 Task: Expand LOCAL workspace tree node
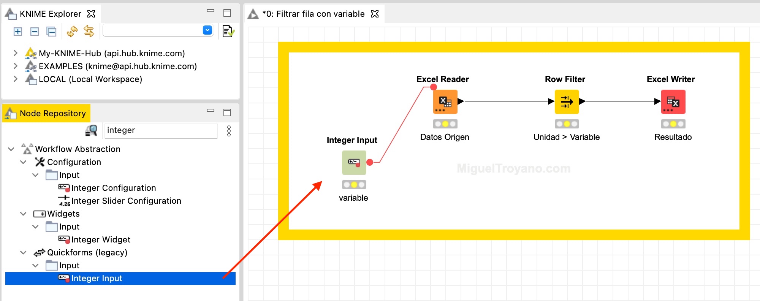15,79
